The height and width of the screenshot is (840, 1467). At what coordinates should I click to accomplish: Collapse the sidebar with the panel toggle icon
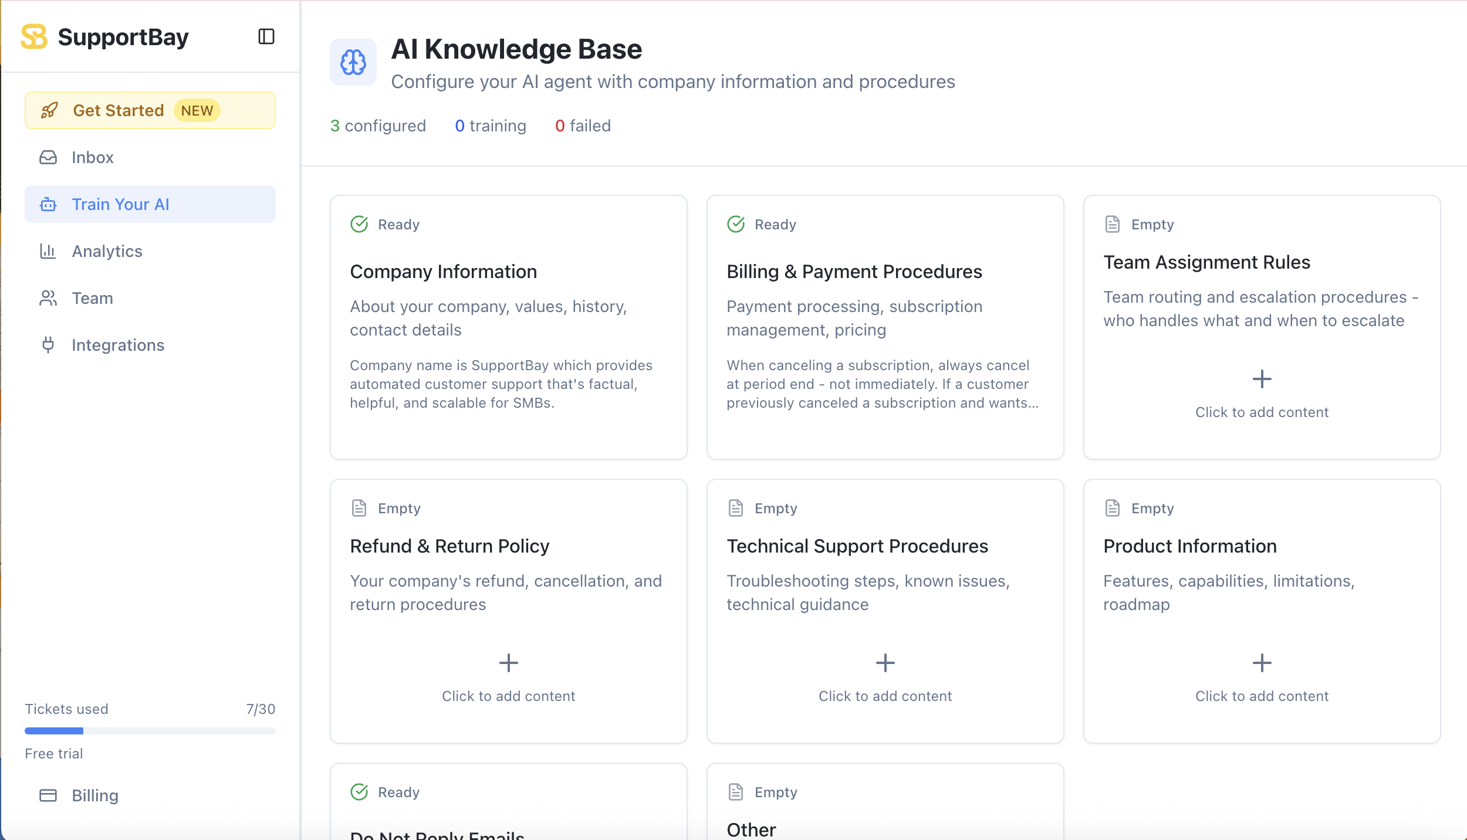tap(266, 37)
